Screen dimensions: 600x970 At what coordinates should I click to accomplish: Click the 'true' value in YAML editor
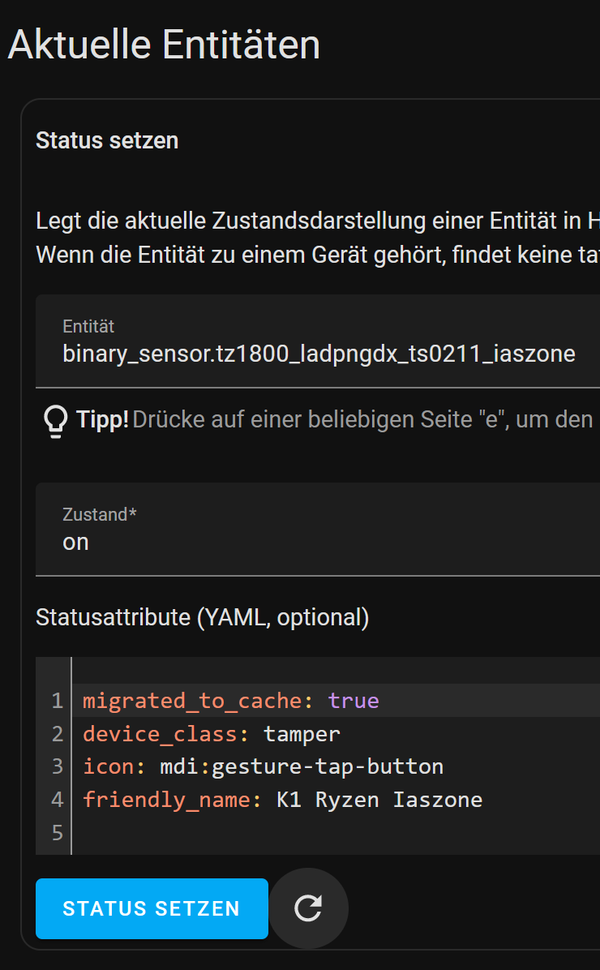354,701
